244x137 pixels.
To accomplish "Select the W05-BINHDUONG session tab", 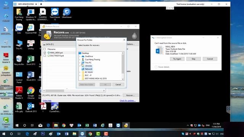I will [x=26, y=4].
